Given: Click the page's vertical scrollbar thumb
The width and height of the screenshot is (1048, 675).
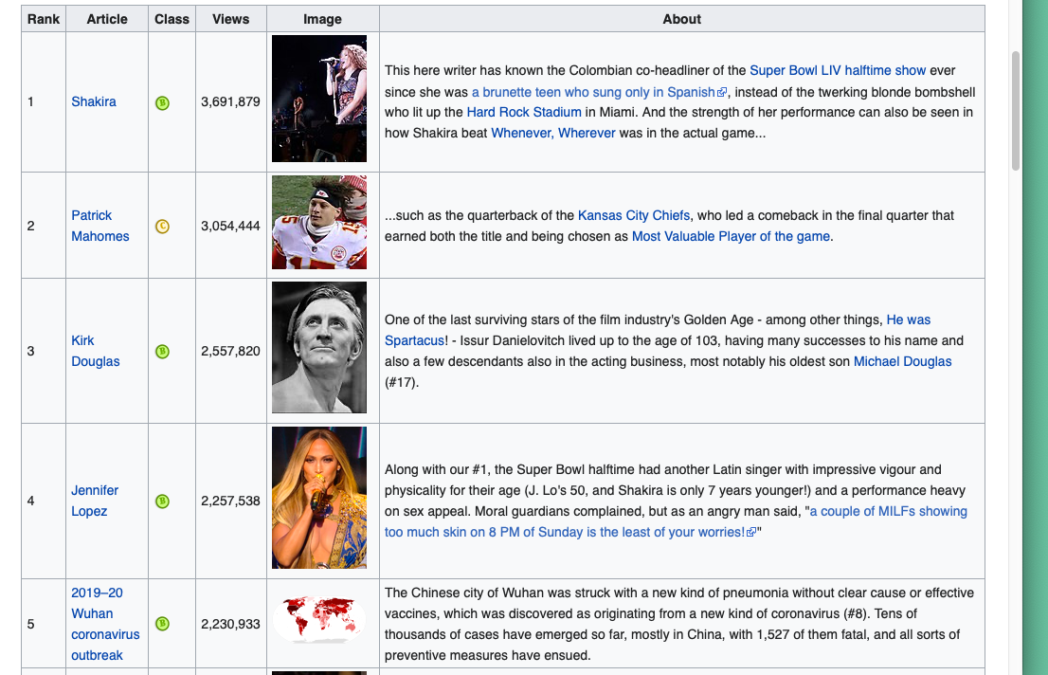Looking at the screenshot, I should [x=1016, y=111].
